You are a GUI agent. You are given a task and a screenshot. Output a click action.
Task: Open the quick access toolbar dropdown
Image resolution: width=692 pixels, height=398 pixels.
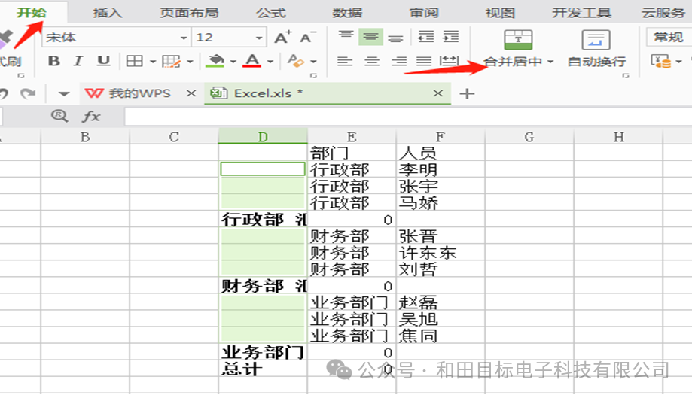(64, 94)
